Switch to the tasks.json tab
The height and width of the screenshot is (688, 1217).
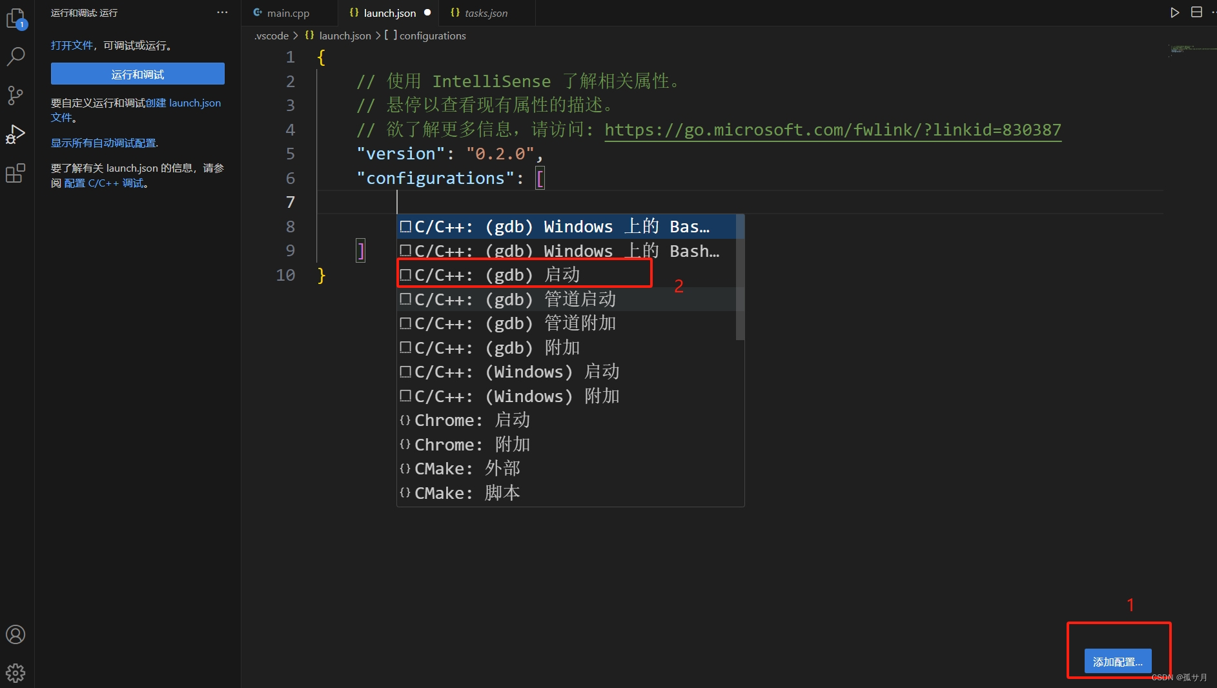point(486,13)
